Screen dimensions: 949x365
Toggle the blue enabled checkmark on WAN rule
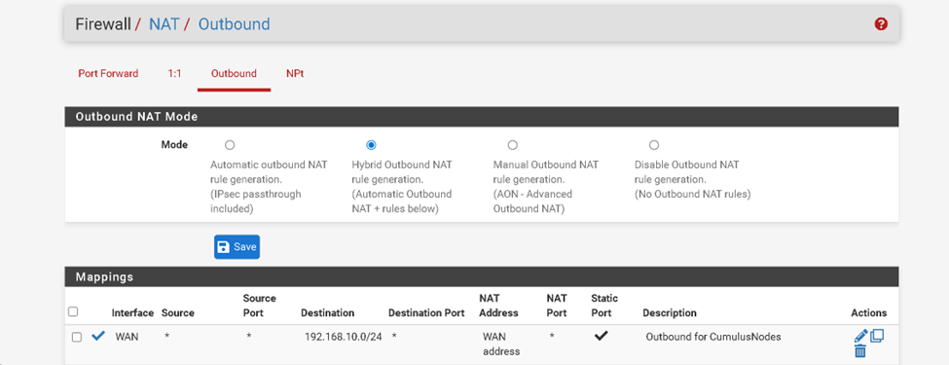98,336
